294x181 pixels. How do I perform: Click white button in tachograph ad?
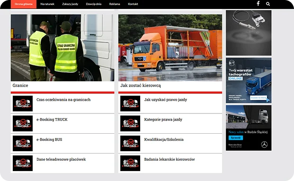click(258, 98)
